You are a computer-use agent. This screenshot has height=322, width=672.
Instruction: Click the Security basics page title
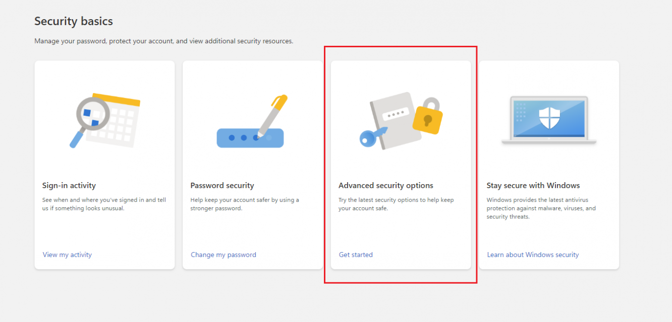tap(74, 21)
